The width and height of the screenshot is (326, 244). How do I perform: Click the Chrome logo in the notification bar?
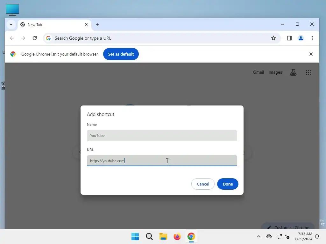(x=13, y=54)
